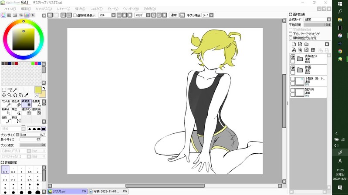Open the rotation angle dropdown
This screenshot has width=348, height=195.
[x=148, y=15]
